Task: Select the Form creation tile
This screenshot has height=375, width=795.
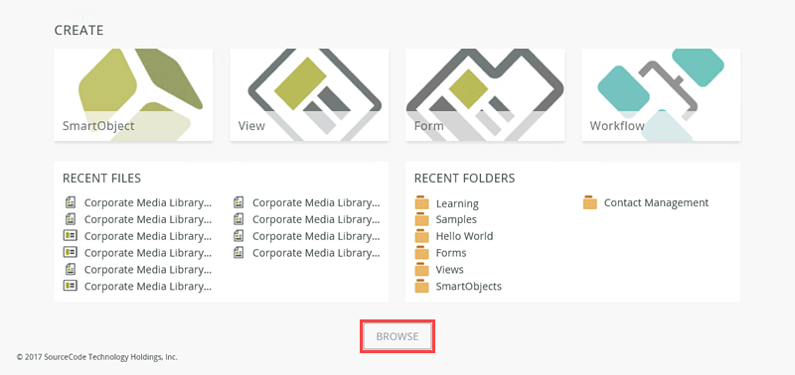Action: [485, 94]
